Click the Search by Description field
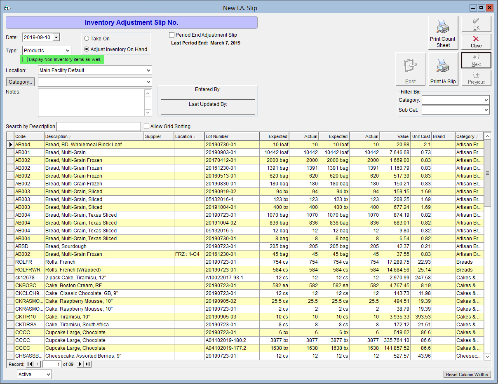 click(x=99, y=126)
